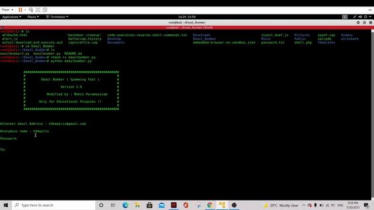Switch to VMware Player taskbar icon
Screen dimensions: 374x210
click(x=222, y=205)
